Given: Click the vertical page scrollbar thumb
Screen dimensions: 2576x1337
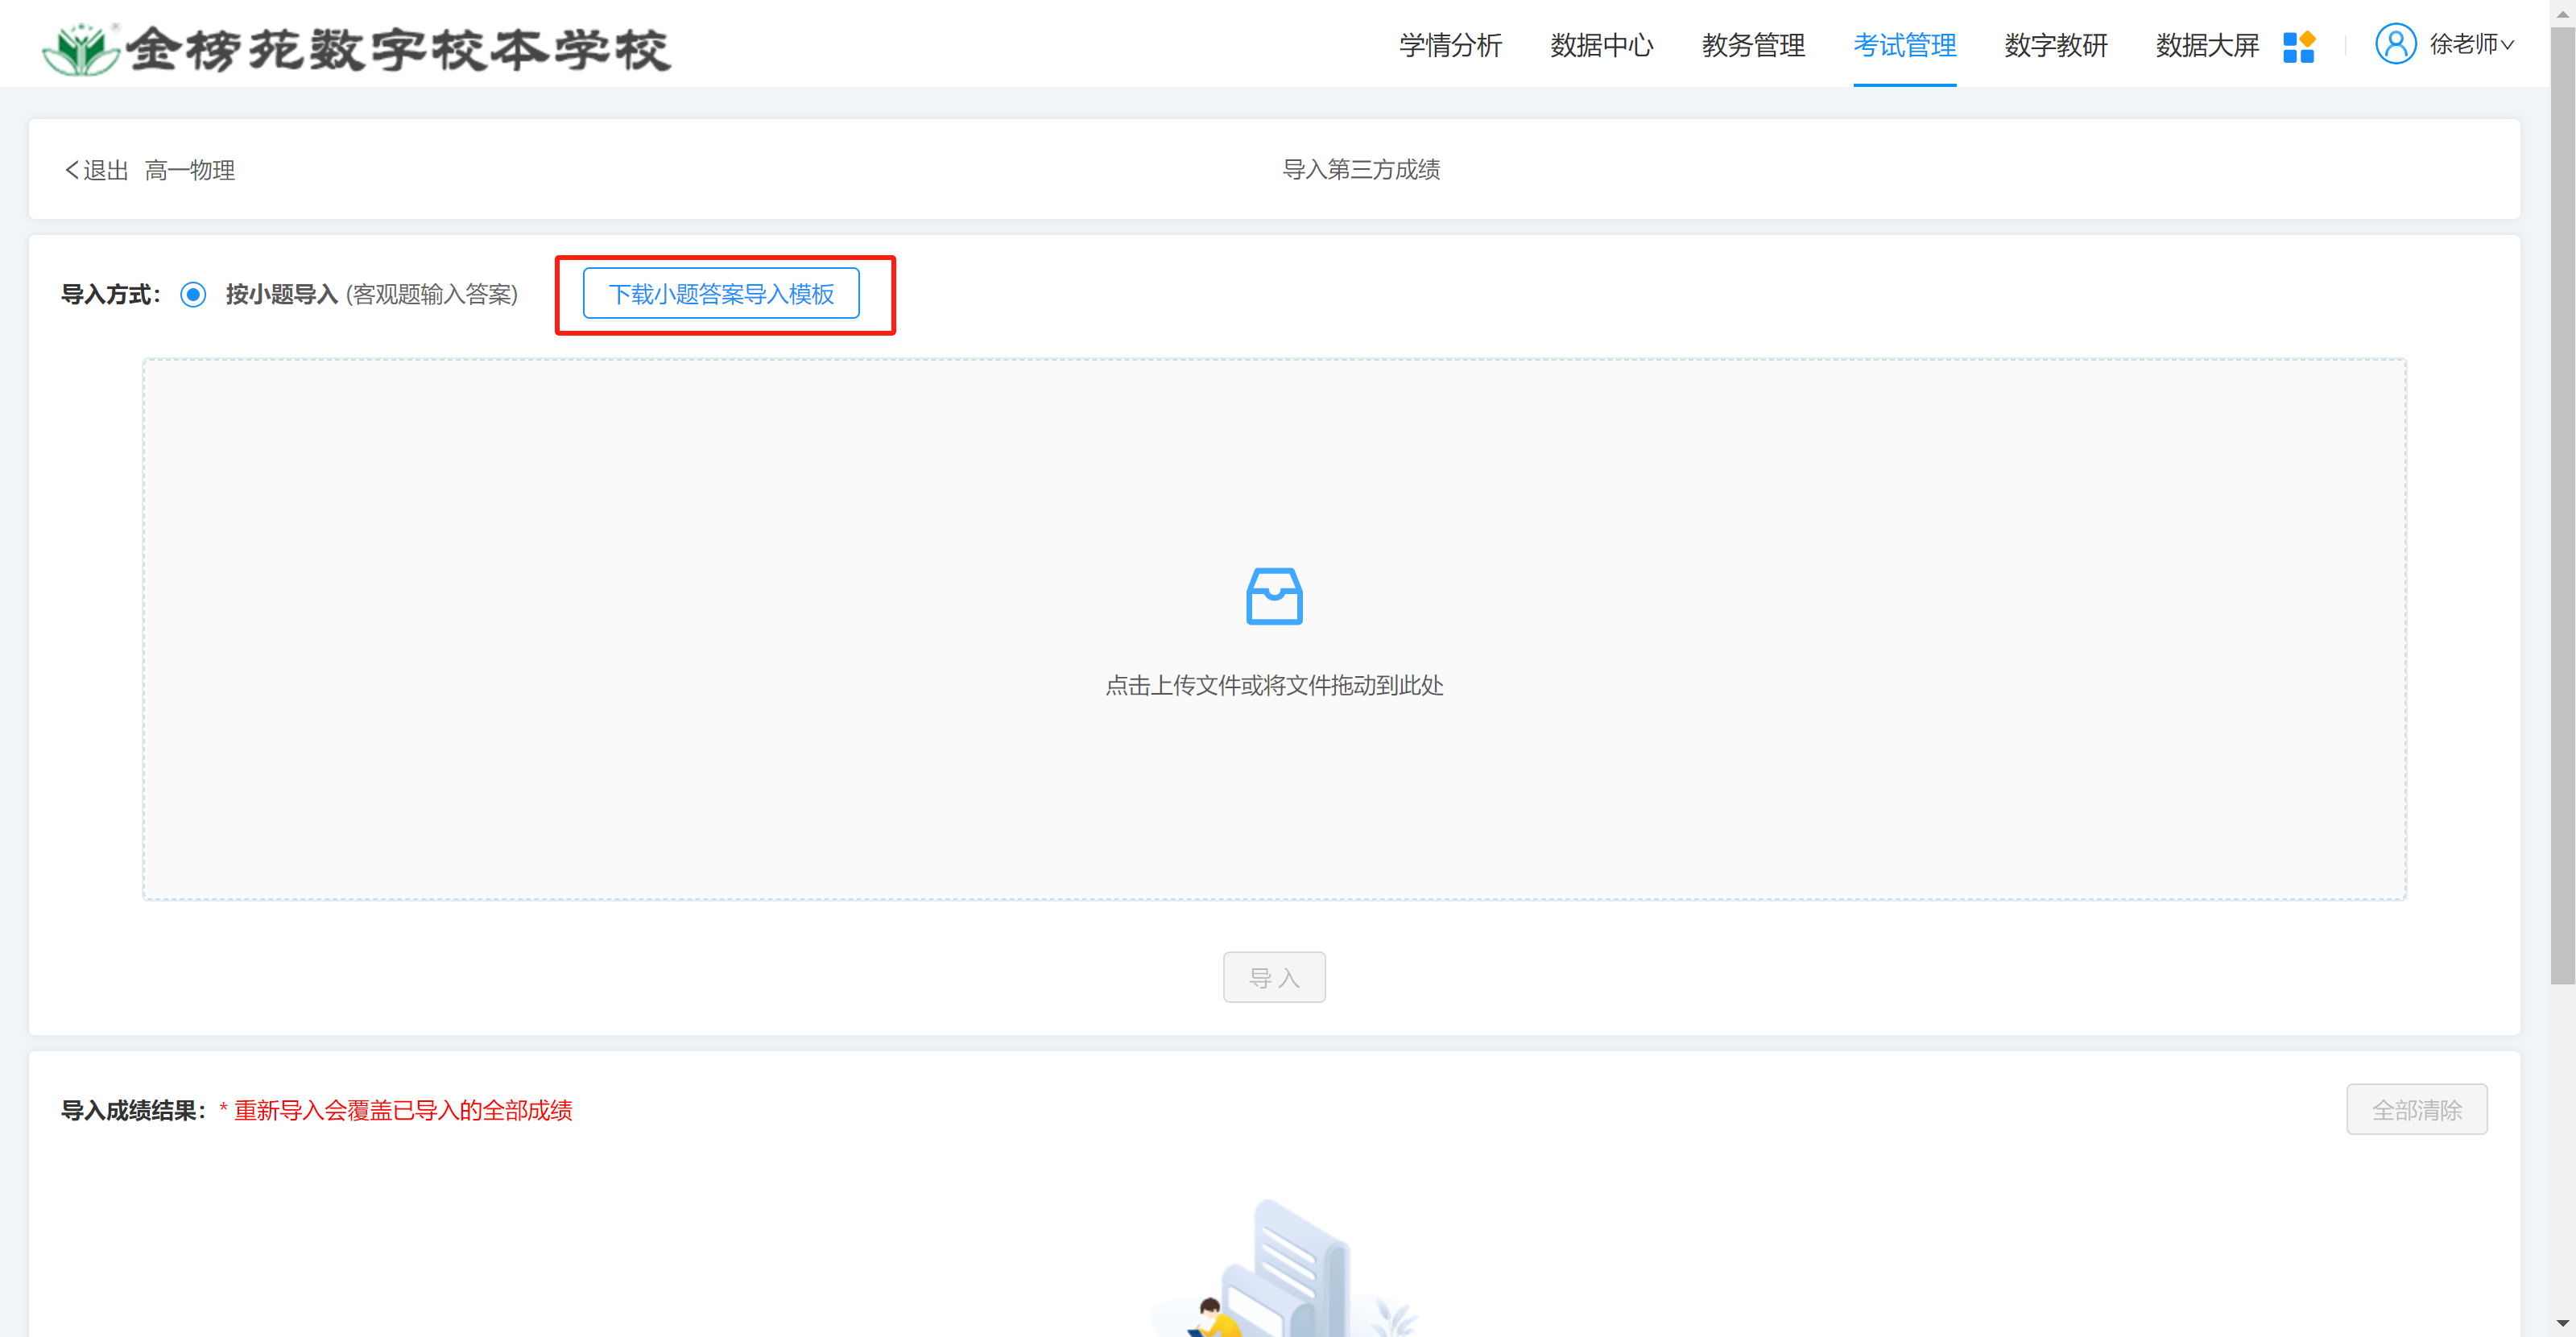Looking at the screenshot, I should coord(2562,506).
